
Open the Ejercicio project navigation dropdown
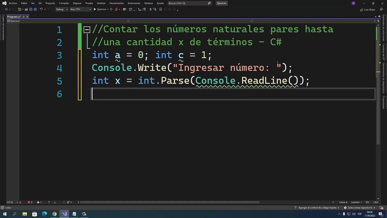68,21
